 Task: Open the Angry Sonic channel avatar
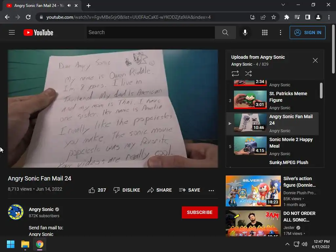point(16,212)
